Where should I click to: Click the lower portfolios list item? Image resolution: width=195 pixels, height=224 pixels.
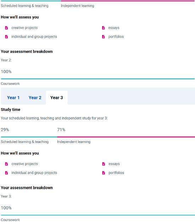click(113, 173)
